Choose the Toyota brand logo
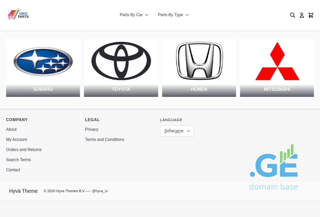The image size is (320, 217). [x=121, y=61]
